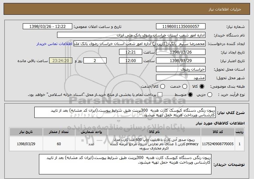Select the متوسط purchase process radio
Image resolution: width=254 pixels, height=179 pixels.
tap(190, 95)
